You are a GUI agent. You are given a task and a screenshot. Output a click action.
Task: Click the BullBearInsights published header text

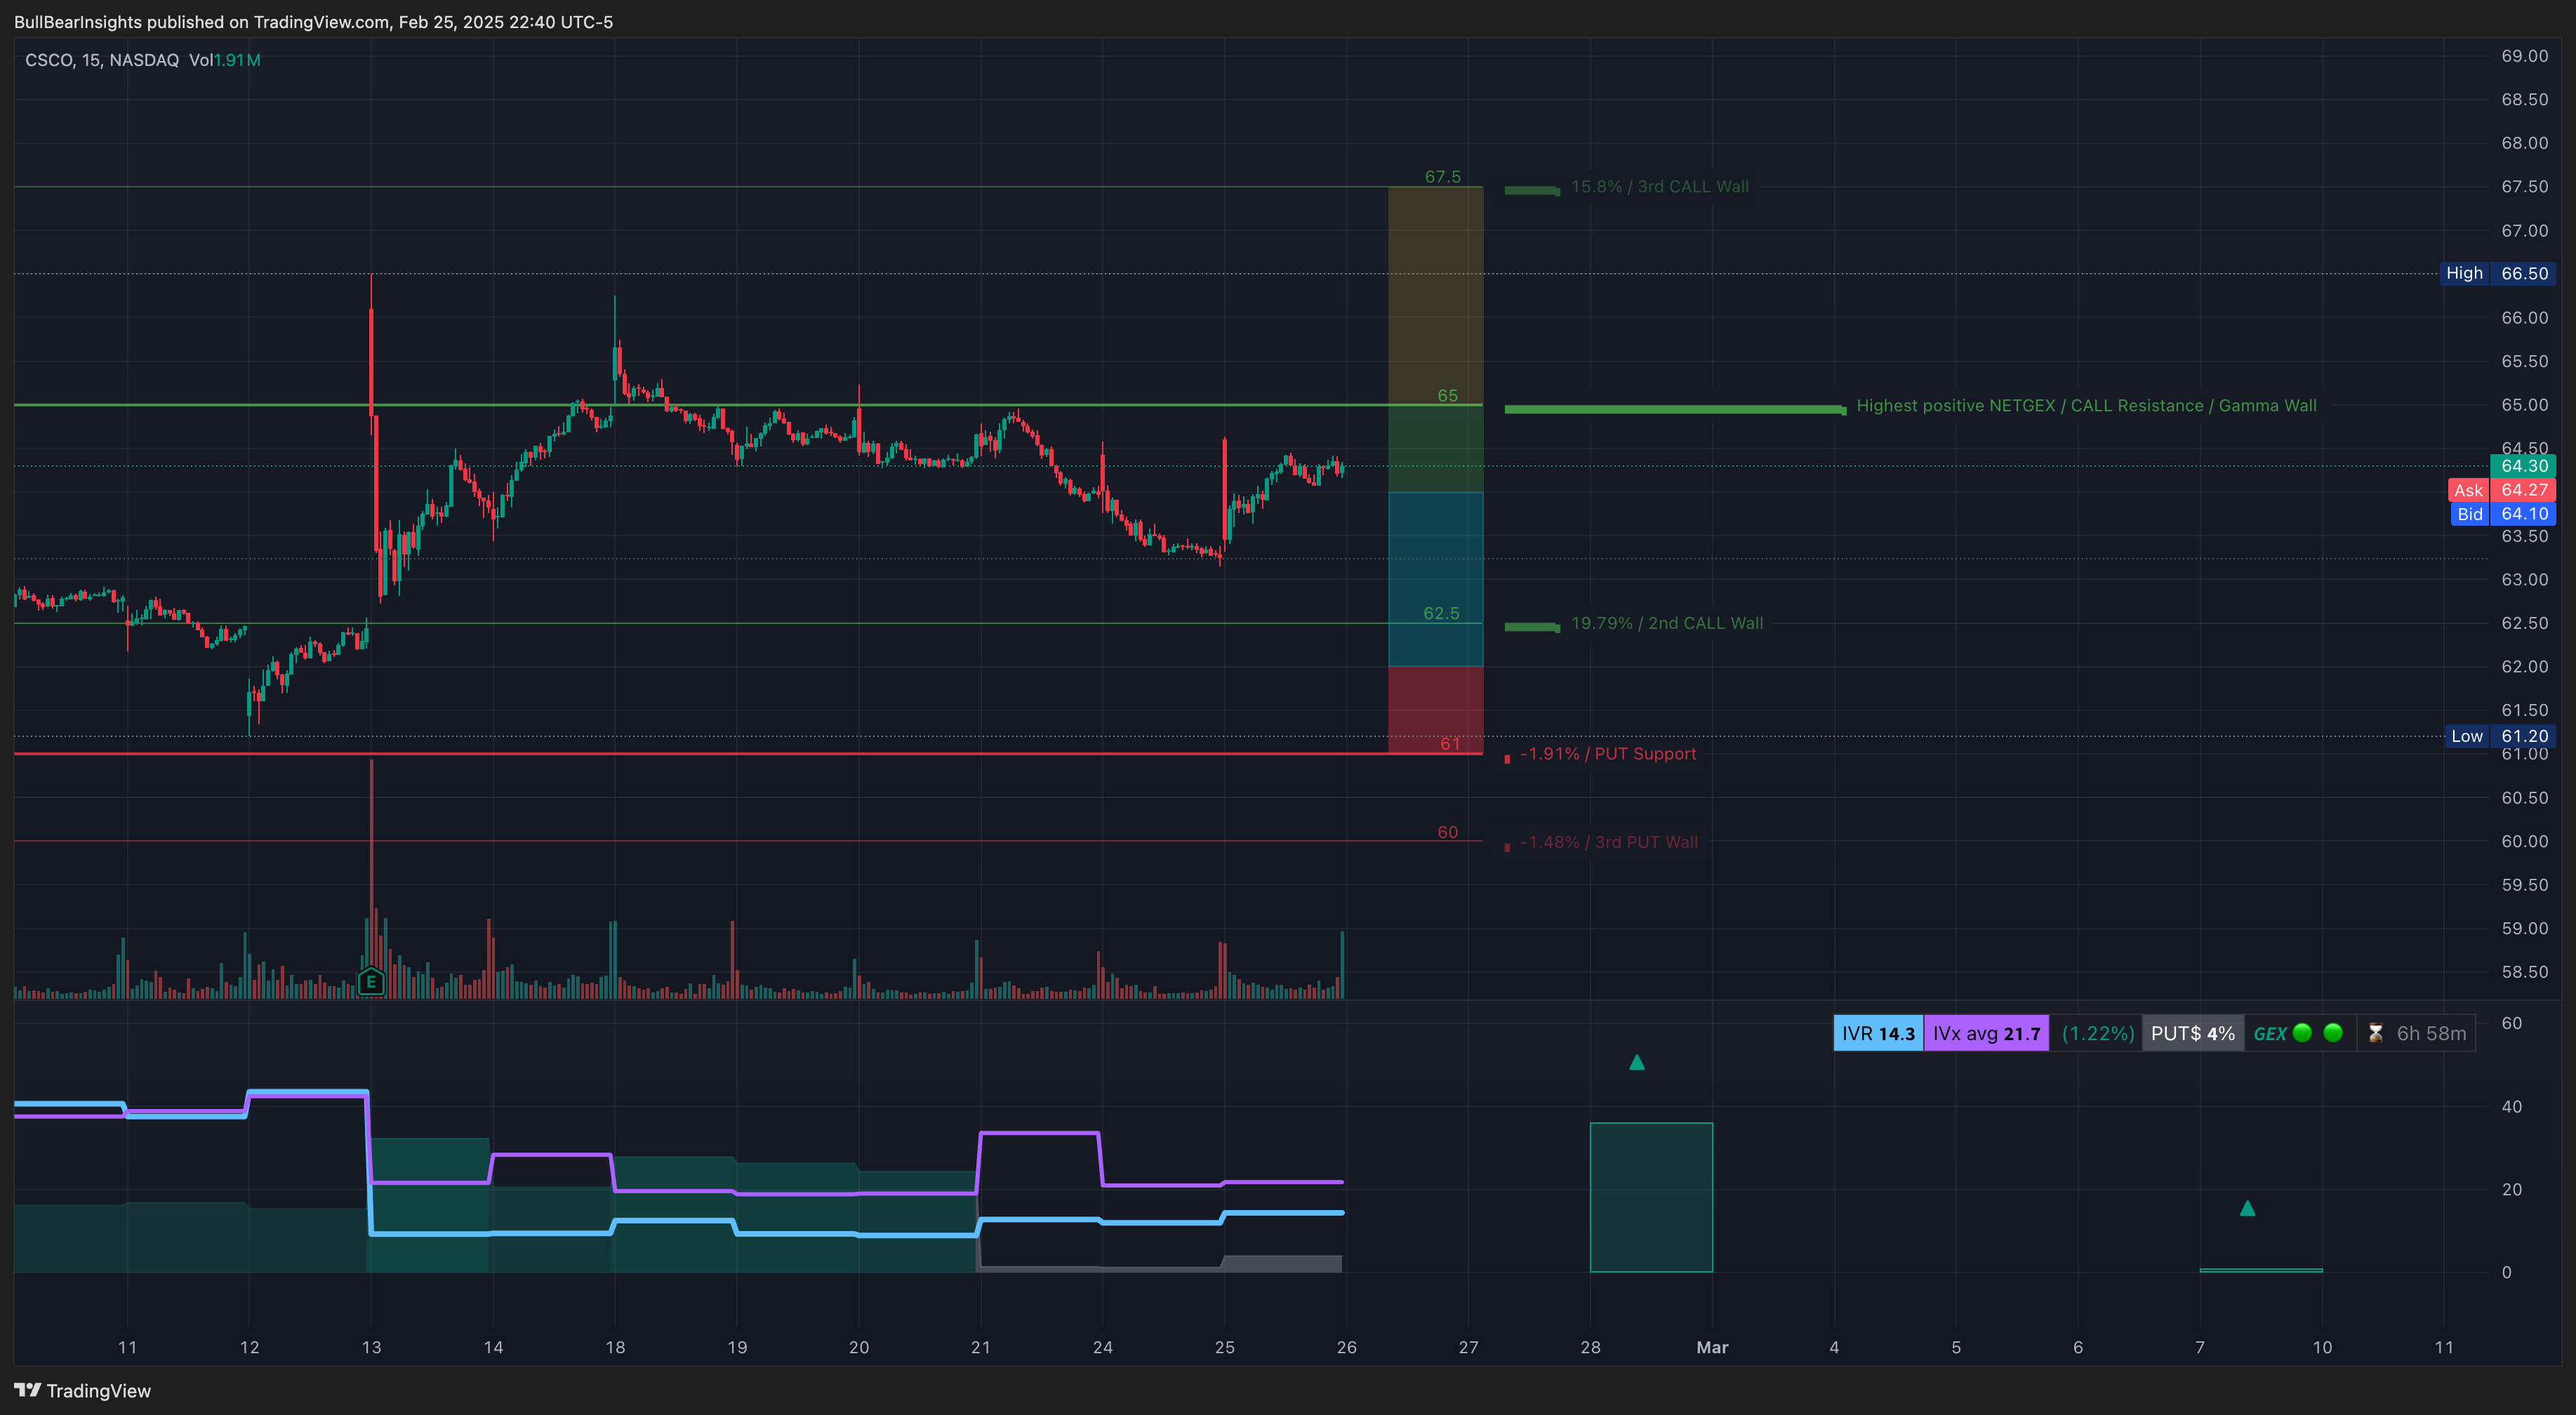coord(313,22)
